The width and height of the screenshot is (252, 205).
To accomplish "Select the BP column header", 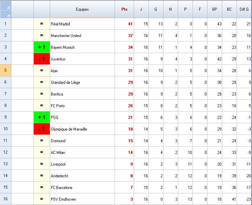I will point(215,9).
